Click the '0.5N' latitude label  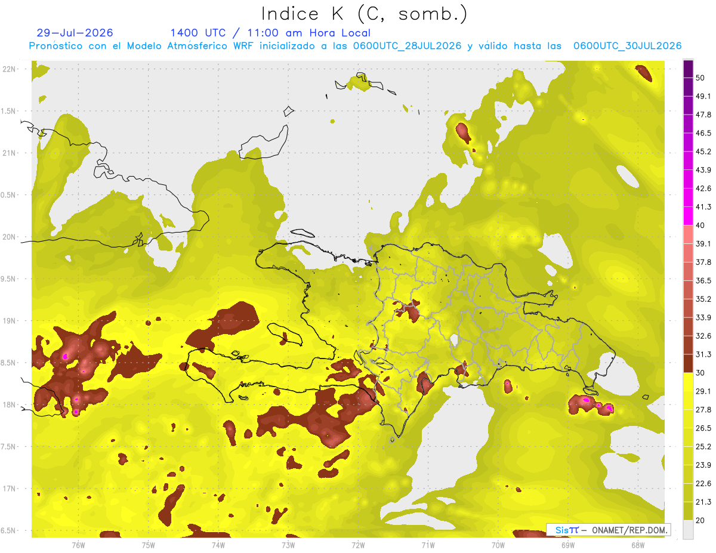pyautogui.click(x=9, y=195)
